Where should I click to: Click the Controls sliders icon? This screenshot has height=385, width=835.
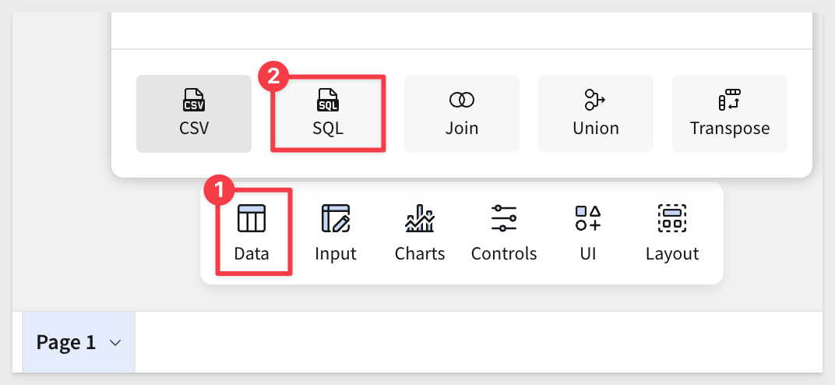point(504,218)
